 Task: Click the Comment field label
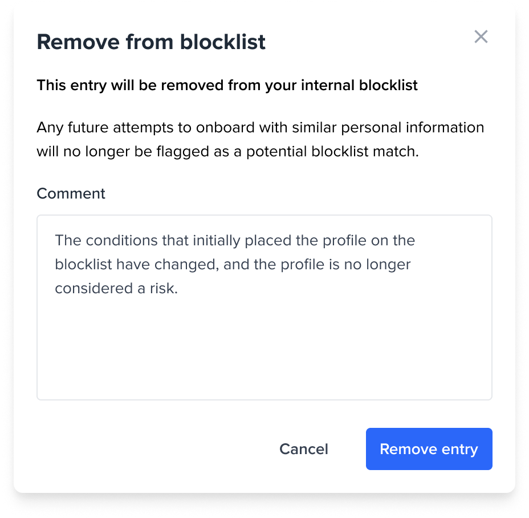click(x=71, y=193)
